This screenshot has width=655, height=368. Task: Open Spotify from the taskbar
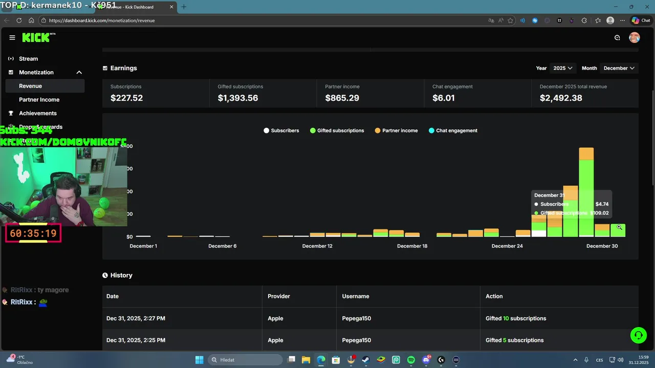pos(411,360)
